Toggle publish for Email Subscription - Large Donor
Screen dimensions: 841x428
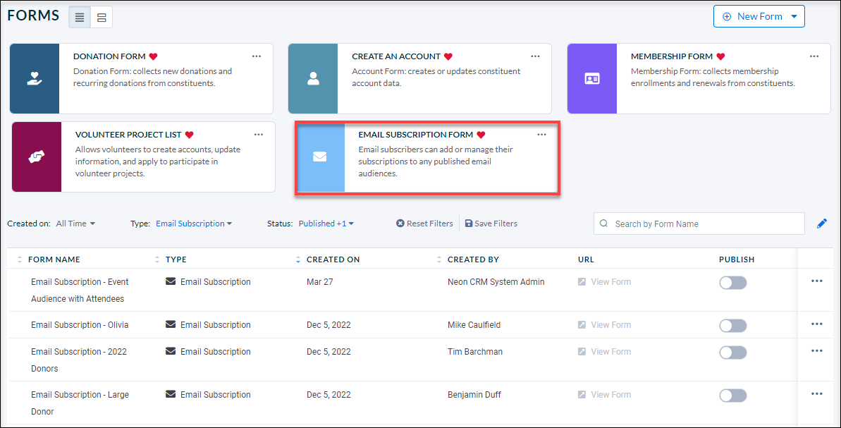[x=732, y=396]
